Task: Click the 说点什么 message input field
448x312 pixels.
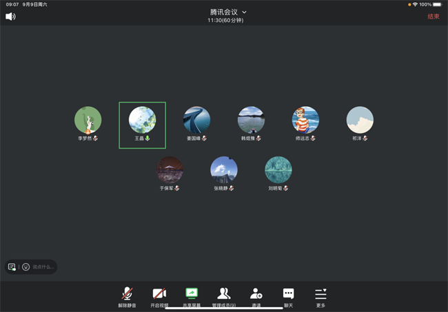Action: point(43,267)
